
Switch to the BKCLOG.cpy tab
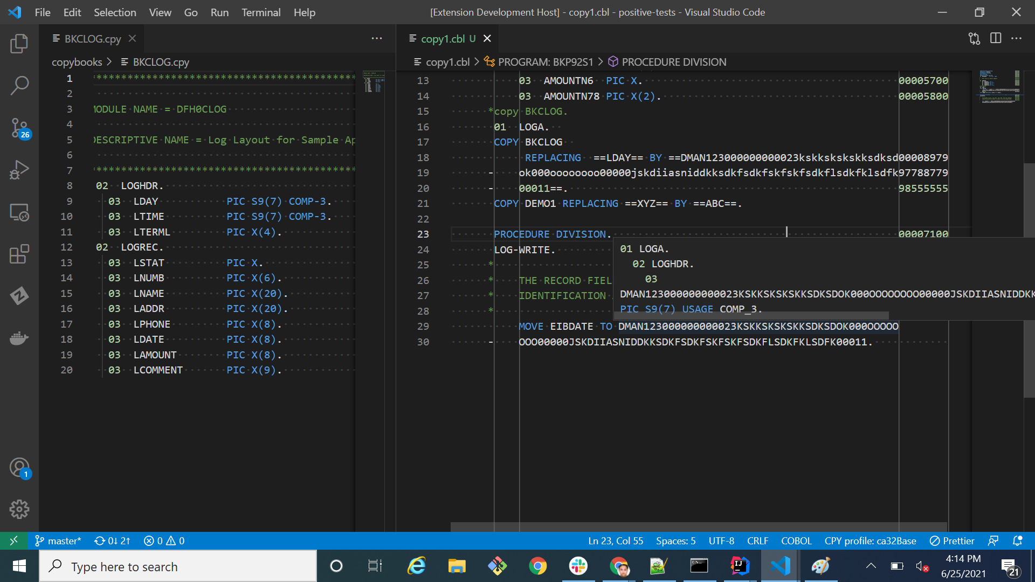click(92, 38)
